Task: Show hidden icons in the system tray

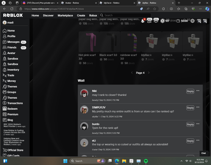Action: (181, 161)
